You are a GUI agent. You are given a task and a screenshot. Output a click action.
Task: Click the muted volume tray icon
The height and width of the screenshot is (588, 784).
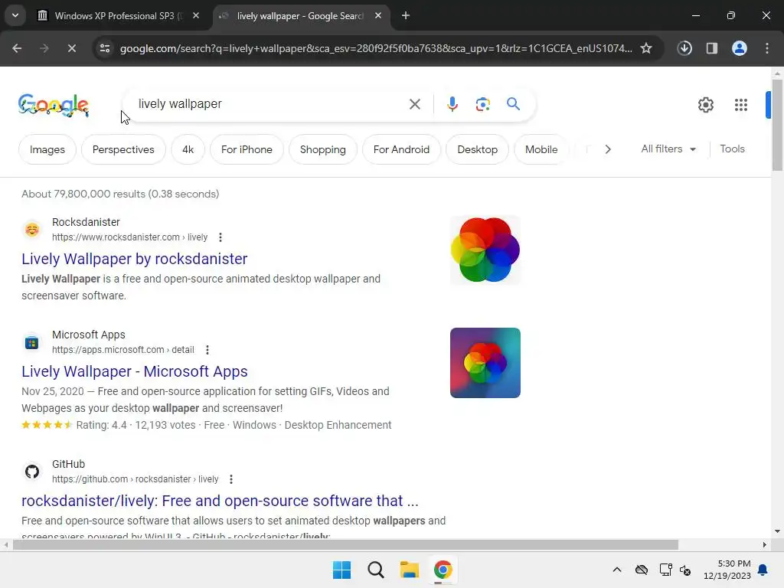pos(685,570)
